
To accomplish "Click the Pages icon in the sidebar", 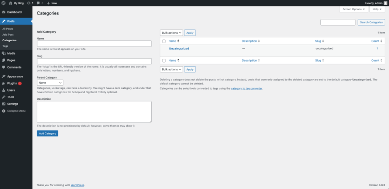I will 4,60.
